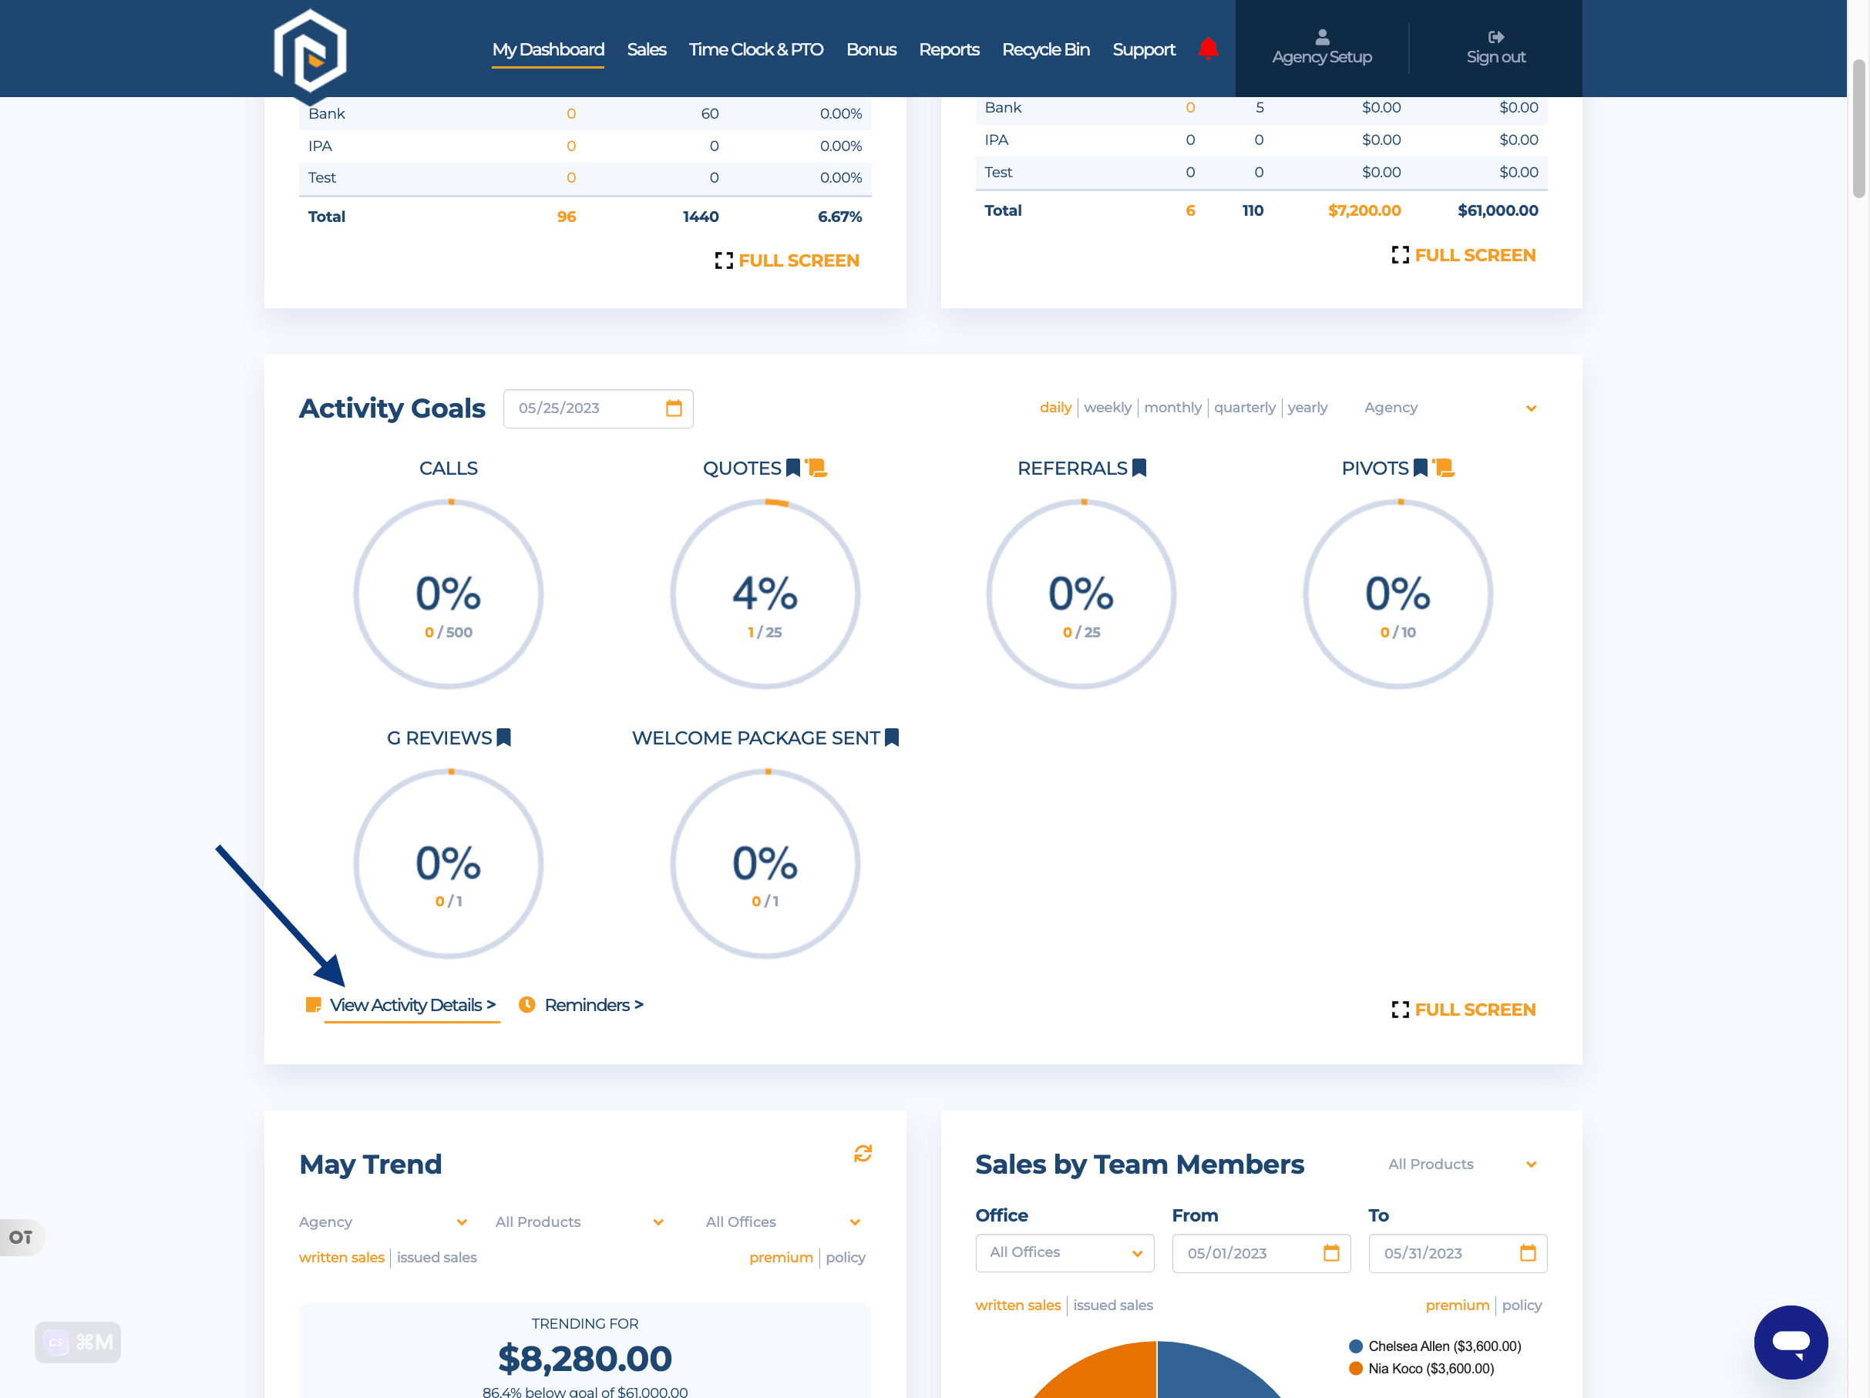Open View Activity Details link
Screen dimensions: 1870x1398
tap(412, 1004)
